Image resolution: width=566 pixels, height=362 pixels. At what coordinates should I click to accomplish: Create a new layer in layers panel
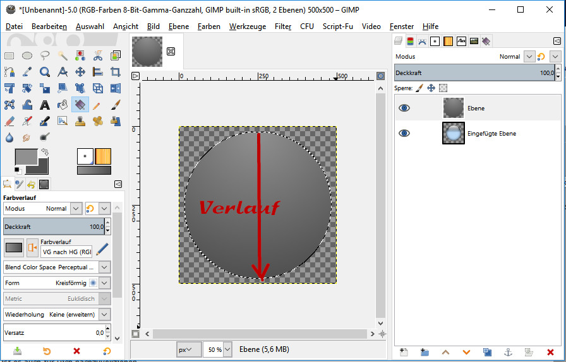(404, 352)
